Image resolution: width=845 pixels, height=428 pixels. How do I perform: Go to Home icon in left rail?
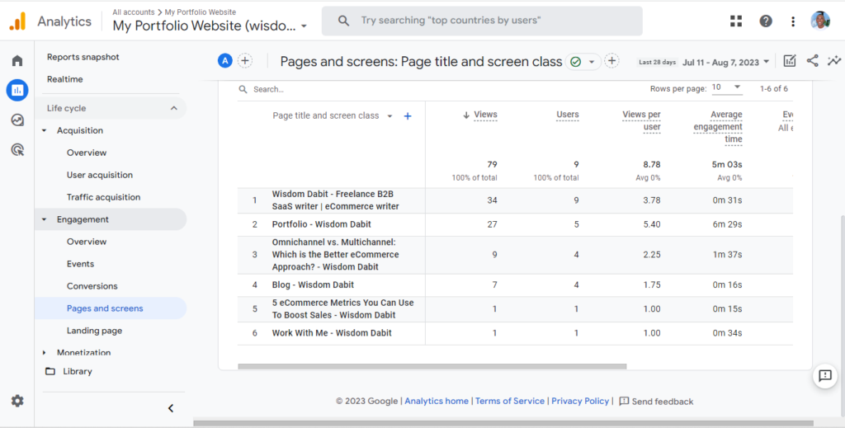click(17, 60)
